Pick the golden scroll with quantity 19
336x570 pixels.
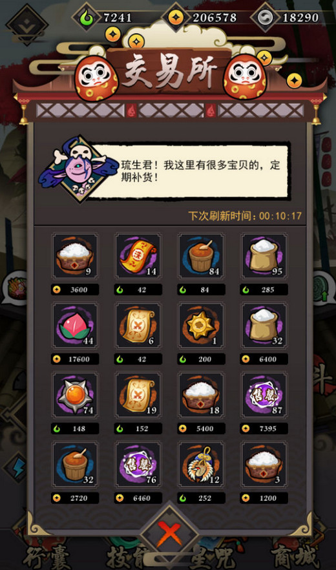[x=138, y=395]
